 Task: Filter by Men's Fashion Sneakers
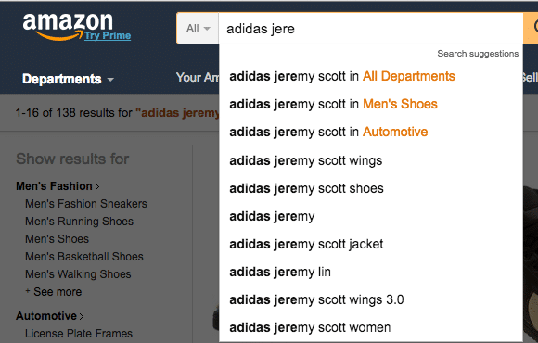(86, 204)
